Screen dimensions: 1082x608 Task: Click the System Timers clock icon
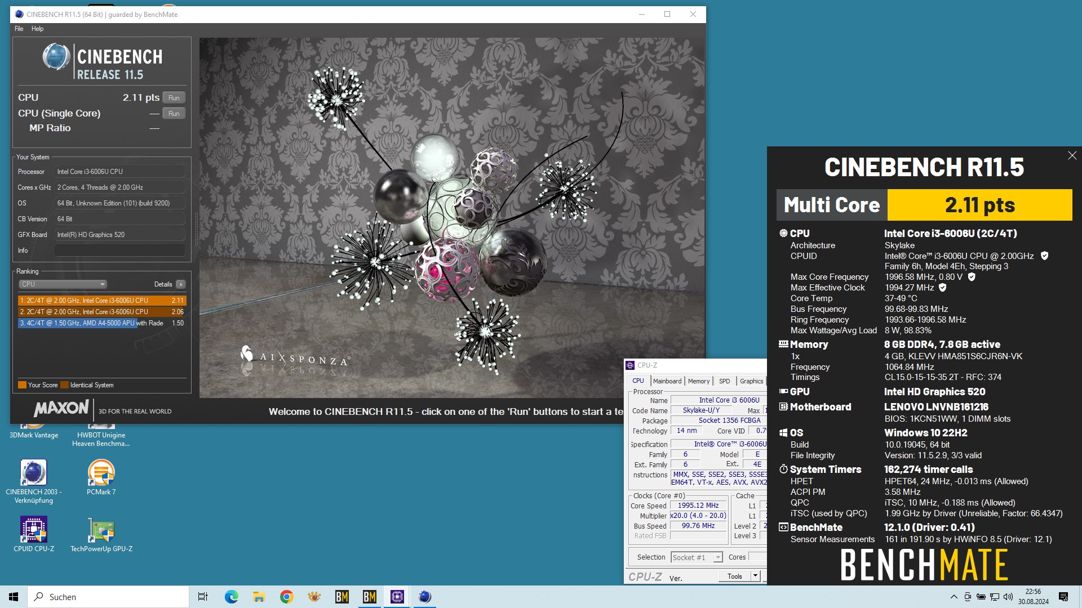point(783,469)
